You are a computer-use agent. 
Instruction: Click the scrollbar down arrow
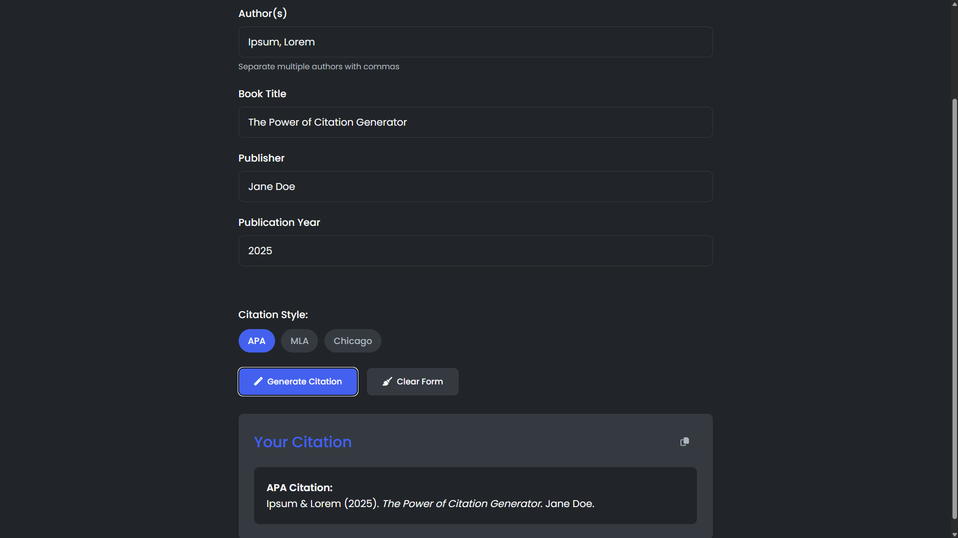click(x=955, y=534)
